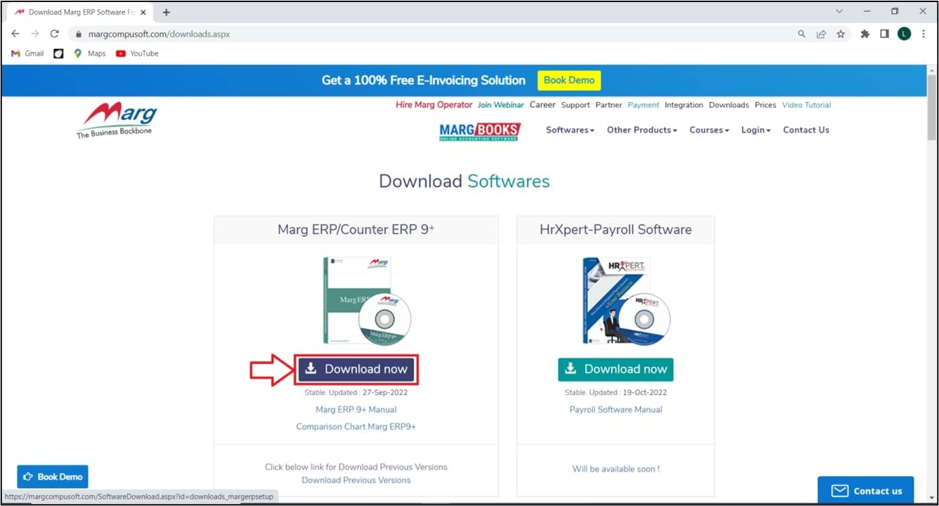Open Chrome's three-dot menu
The image size is (939, 506).
(923, 33)
